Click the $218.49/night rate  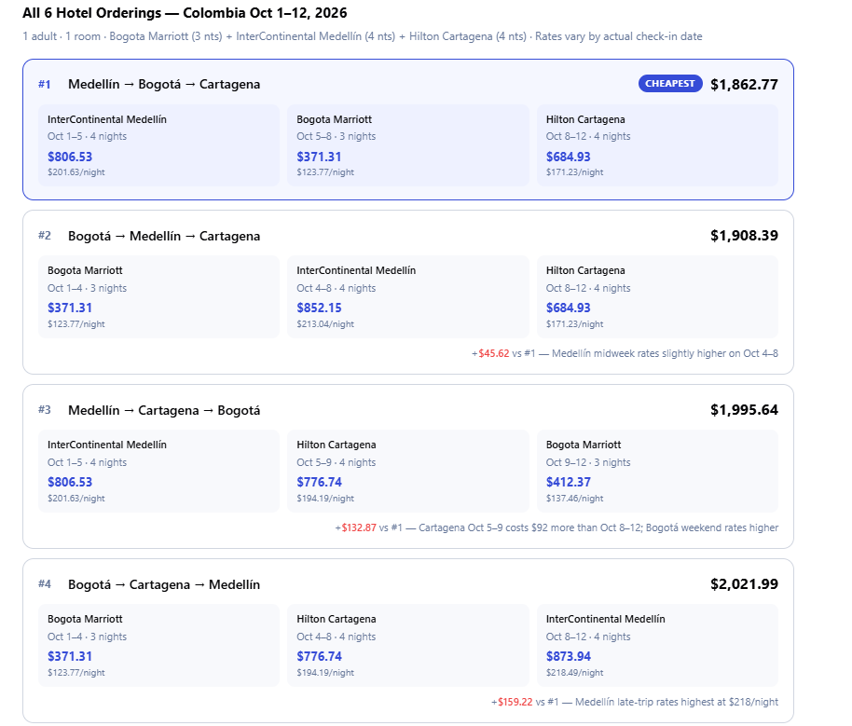(x=574, y=673)
